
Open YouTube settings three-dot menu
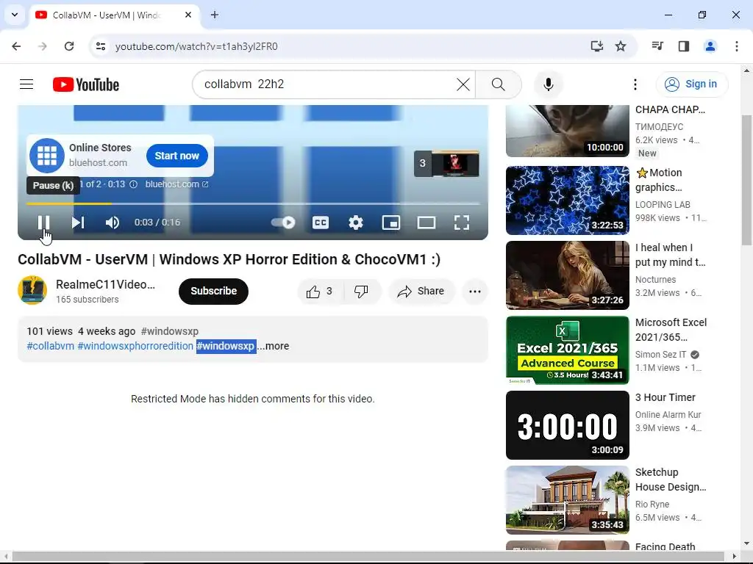635,84
